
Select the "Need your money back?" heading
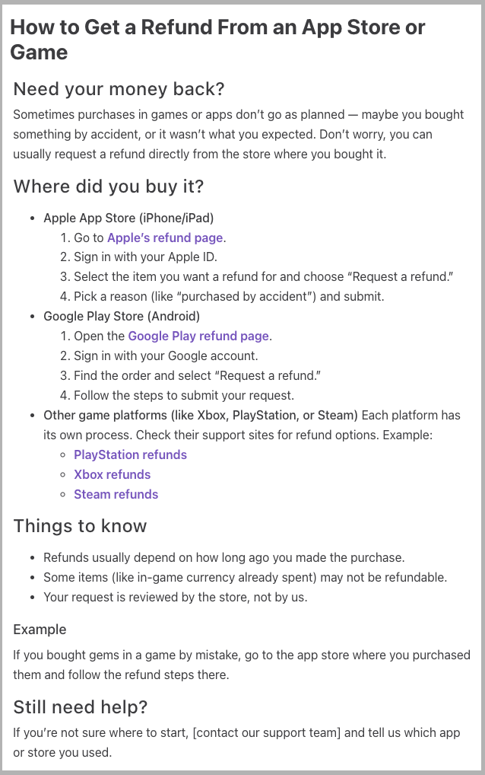[119, 89]
